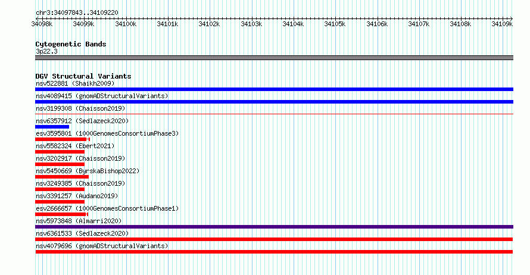Click the 34105k ruler label

(335, 24)
